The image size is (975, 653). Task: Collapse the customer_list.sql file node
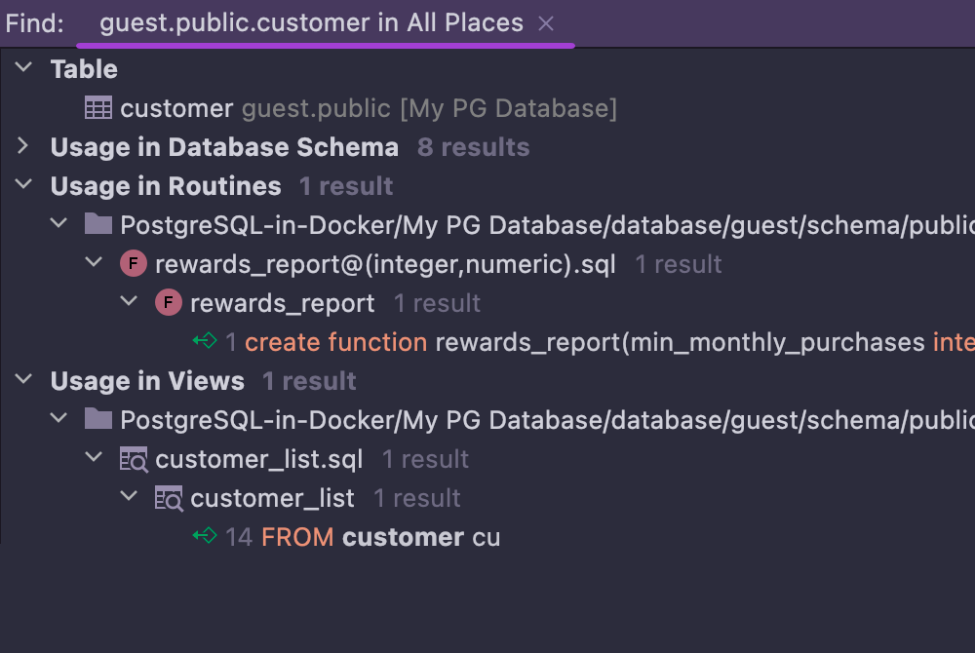[x=94, y=459]
